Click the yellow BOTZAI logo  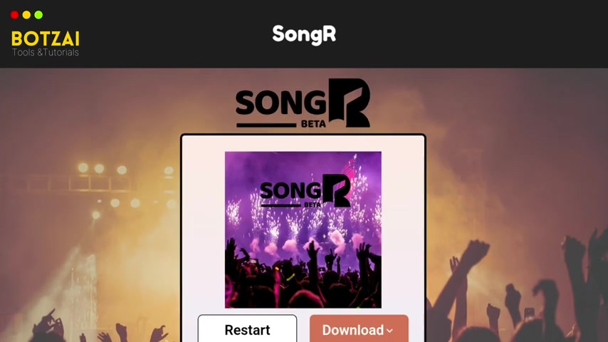point(46,38)
